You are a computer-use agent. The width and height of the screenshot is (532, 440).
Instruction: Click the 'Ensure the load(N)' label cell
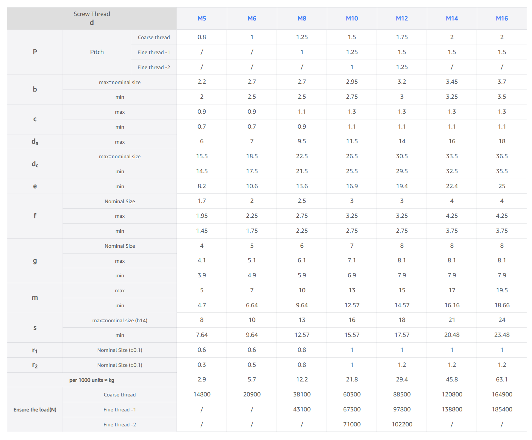tap(35, 410)
